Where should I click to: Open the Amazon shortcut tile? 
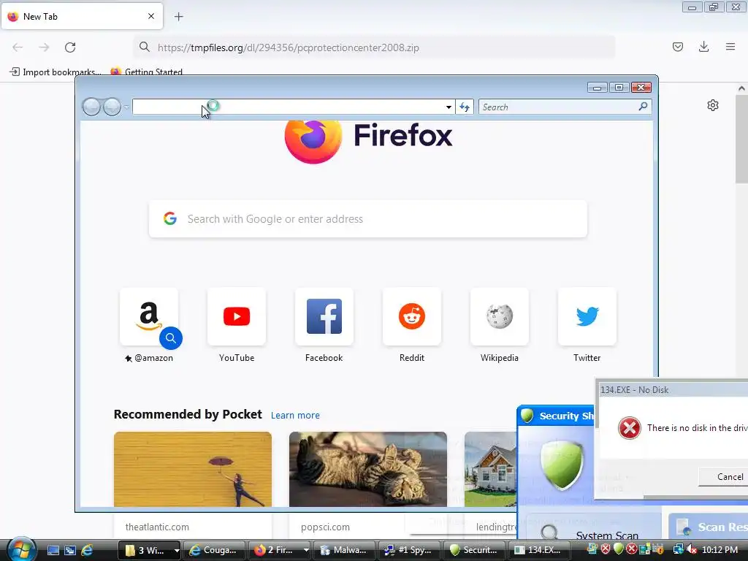point(149,316)
